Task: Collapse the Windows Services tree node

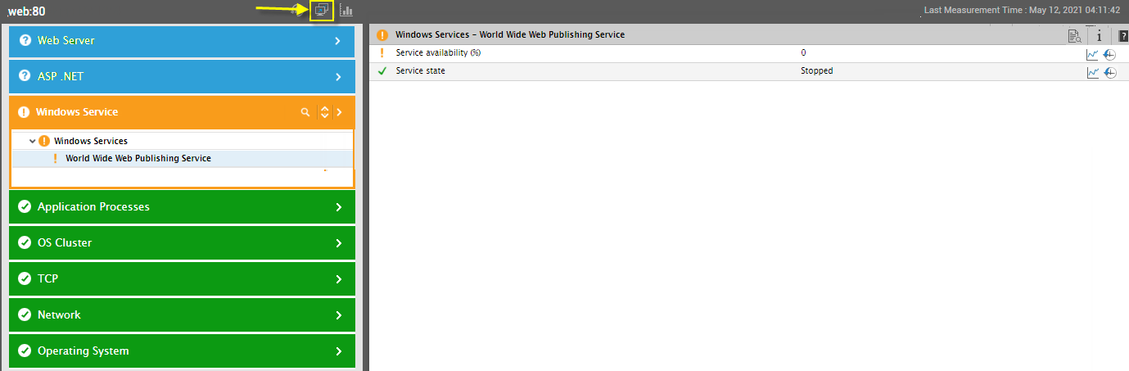Action: point(32,141)
